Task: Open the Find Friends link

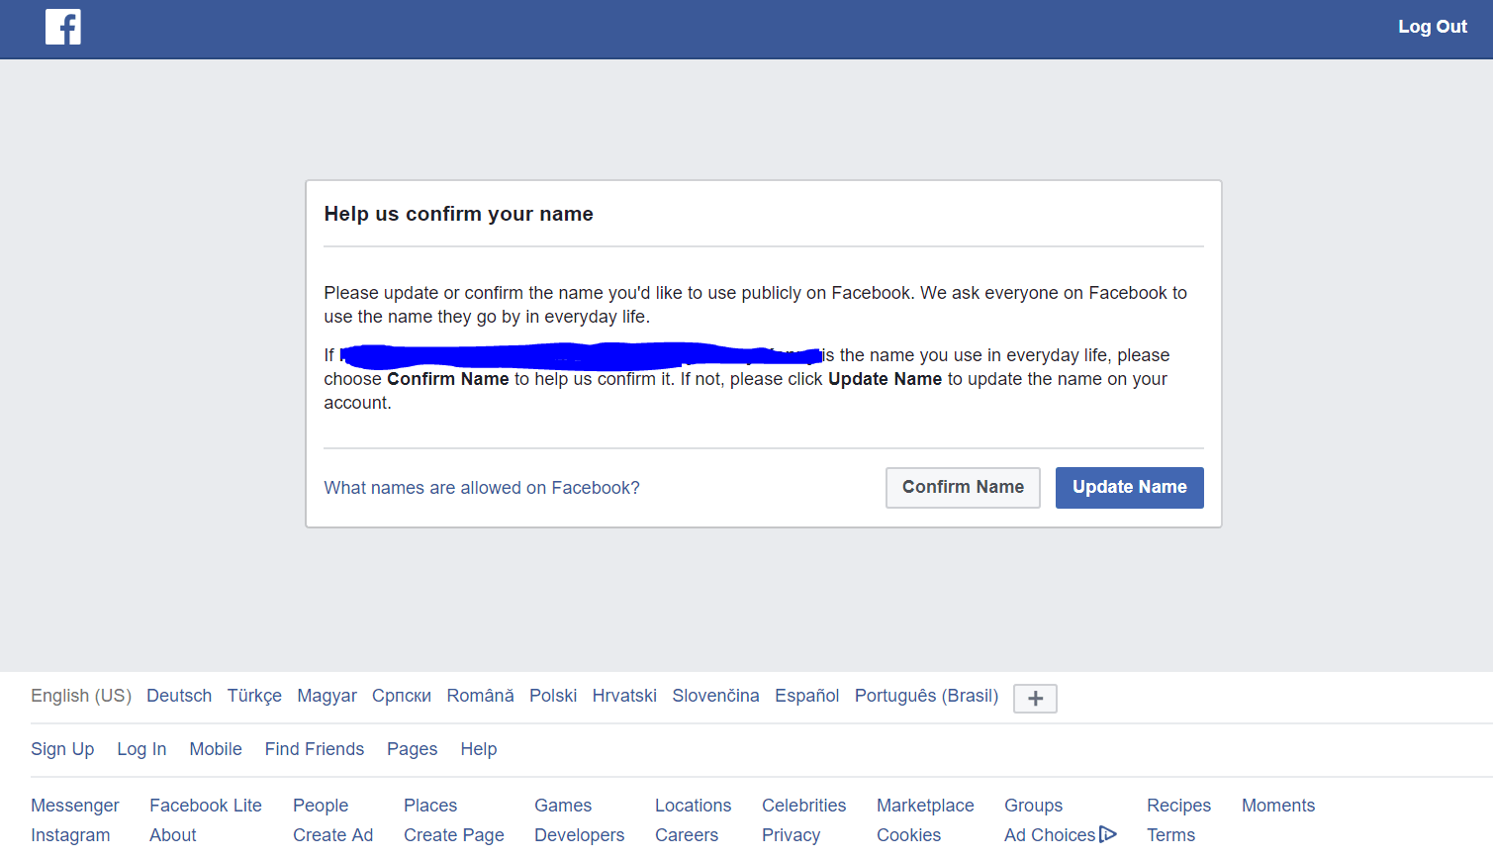Action: coord(314,749)
